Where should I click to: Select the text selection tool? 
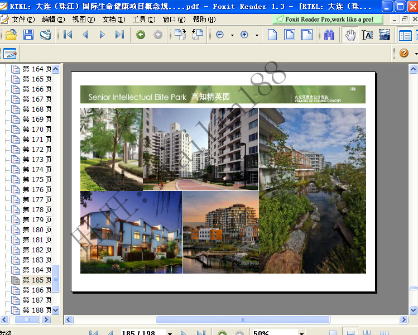[367, 35]
